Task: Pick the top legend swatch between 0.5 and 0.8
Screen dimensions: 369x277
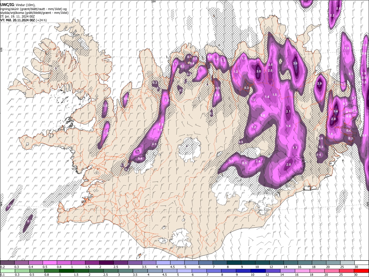Action: (50, 263)
